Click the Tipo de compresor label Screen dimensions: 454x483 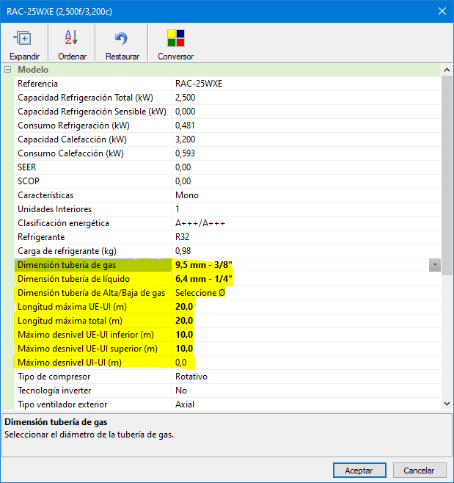[54, 377]
